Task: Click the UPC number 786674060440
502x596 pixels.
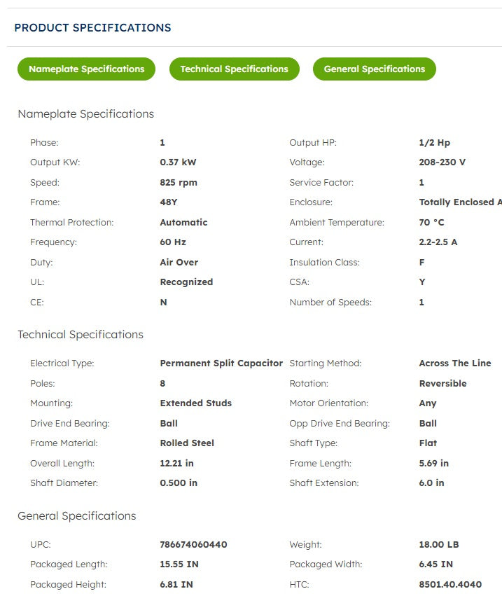Action: pos(193,545)
